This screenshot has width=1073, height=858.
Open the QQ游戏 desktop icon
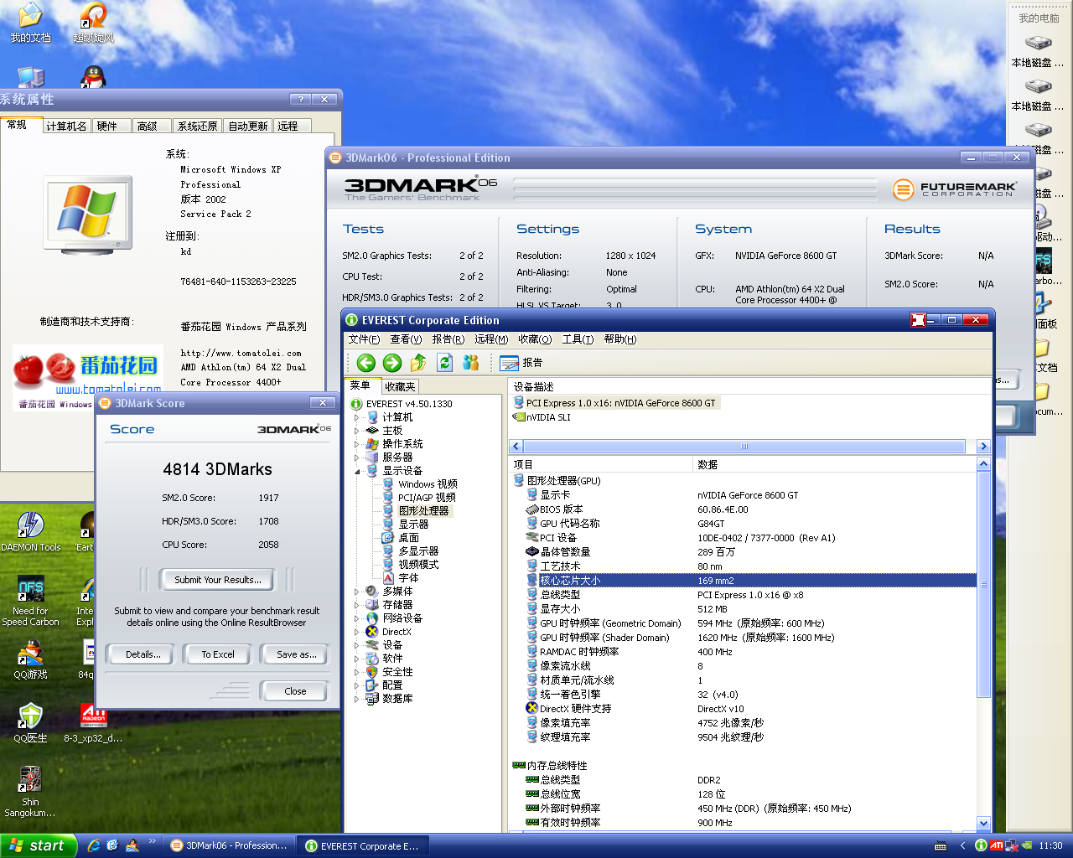click(31, 660)
